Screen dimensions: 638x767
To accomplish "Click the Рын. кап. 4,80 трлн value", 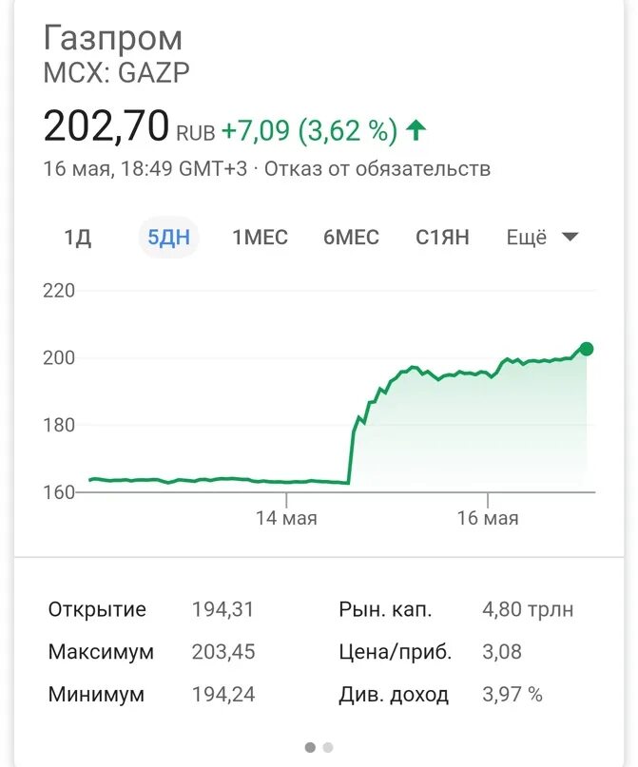I will pos(528,609).
